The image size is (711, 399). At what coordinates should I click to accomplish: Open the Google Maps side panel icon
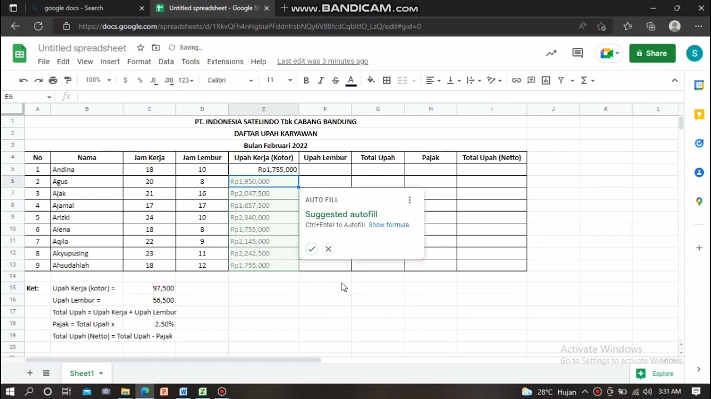(699, 202)
